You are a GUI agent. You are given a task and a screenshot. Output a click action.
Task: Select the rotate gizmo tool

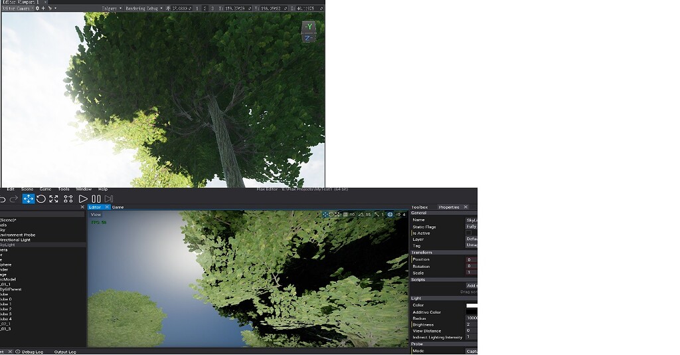(41, 199)
